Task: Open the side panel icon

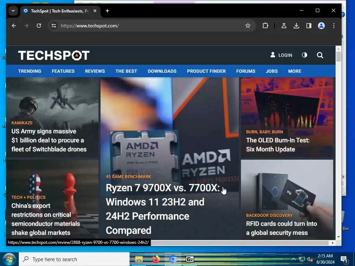Action: pos(309,26)
